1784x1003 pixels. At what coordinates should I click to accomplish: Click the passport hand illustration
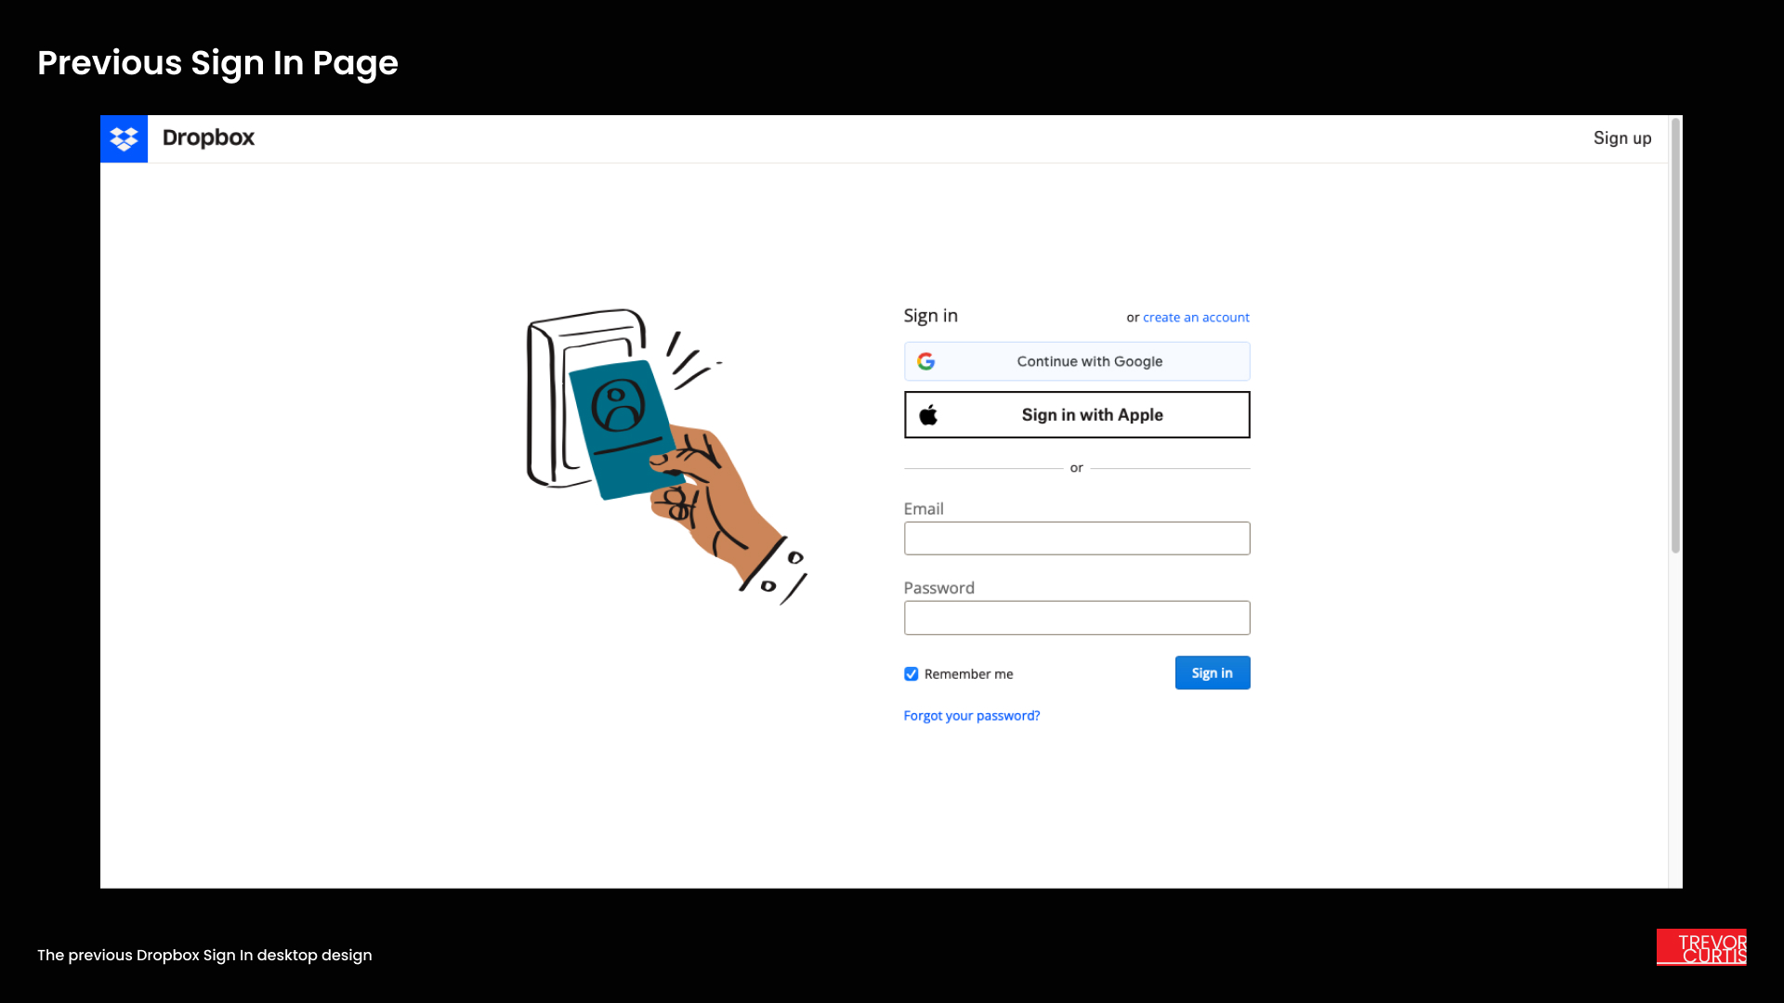click(x=666, y=456)
